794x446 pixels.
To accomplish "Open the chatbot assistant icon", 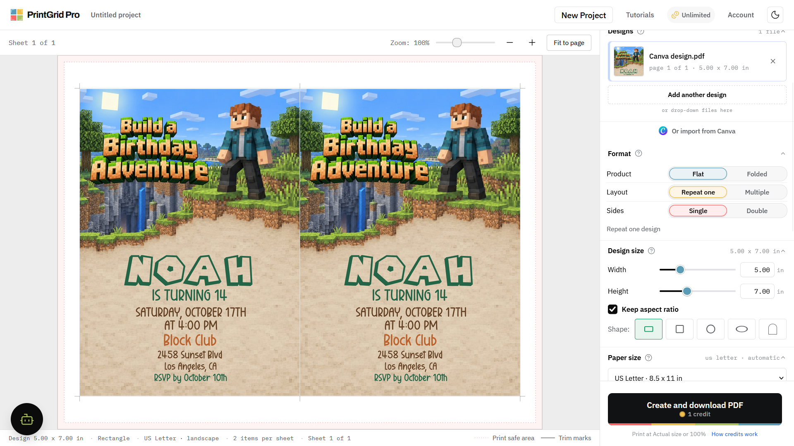I will coord(27,419).
